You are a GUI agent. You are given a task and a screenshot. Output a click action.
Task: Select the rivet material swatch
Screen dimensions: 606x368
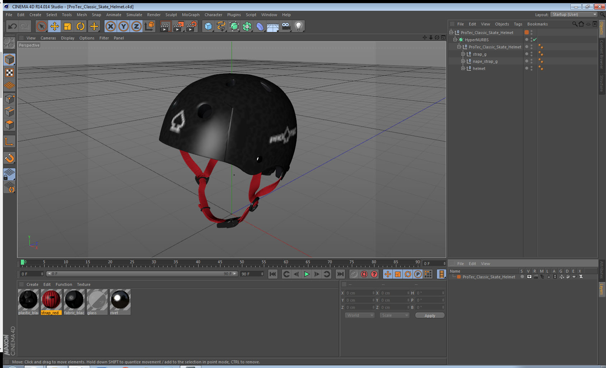[120, 302]
